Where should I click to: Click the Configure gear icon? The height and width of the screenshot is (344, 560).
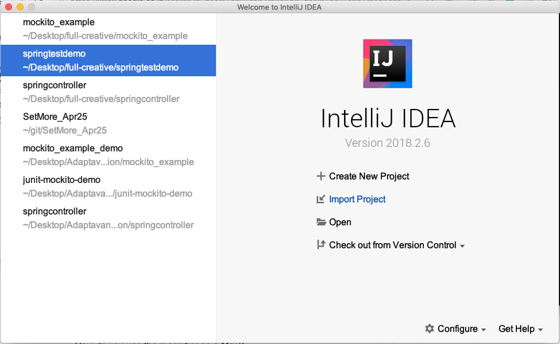click(x=430, y=329)
